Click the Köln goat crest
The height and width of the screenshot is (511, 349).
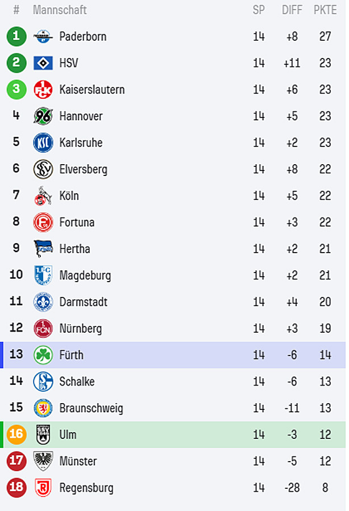tap(43, 196)
